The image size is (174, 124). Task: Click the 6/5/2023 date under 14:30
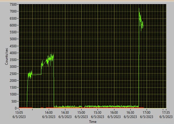(x=65, y=117)
